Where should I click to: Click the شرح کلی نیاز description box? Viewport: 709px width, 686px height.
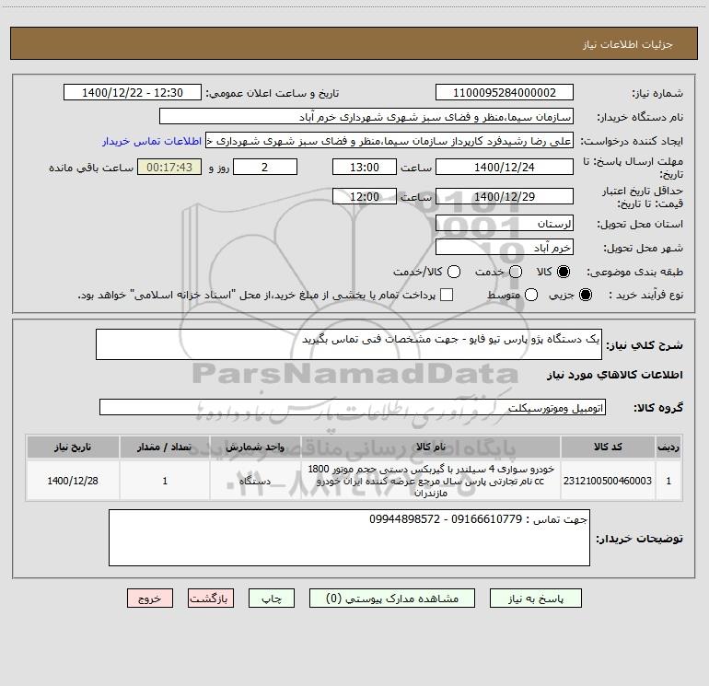349,344
